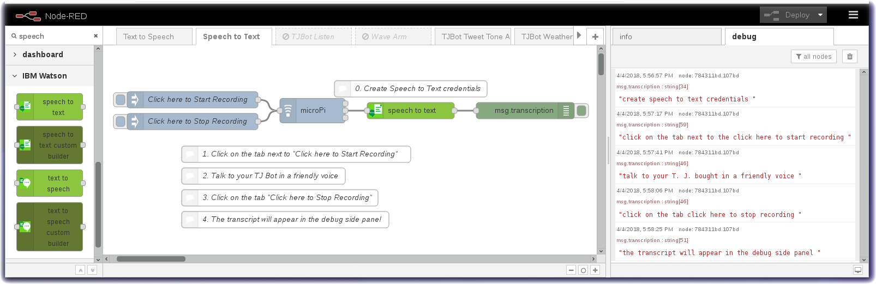Image resolution: width=876 pixels, height=284 pixels.
Task: Clear the palette search filter
Action: [96, 36]
